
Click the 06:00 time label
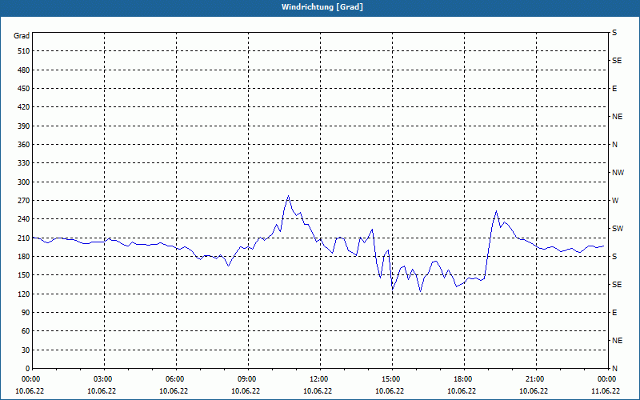(x=175, y=379)
